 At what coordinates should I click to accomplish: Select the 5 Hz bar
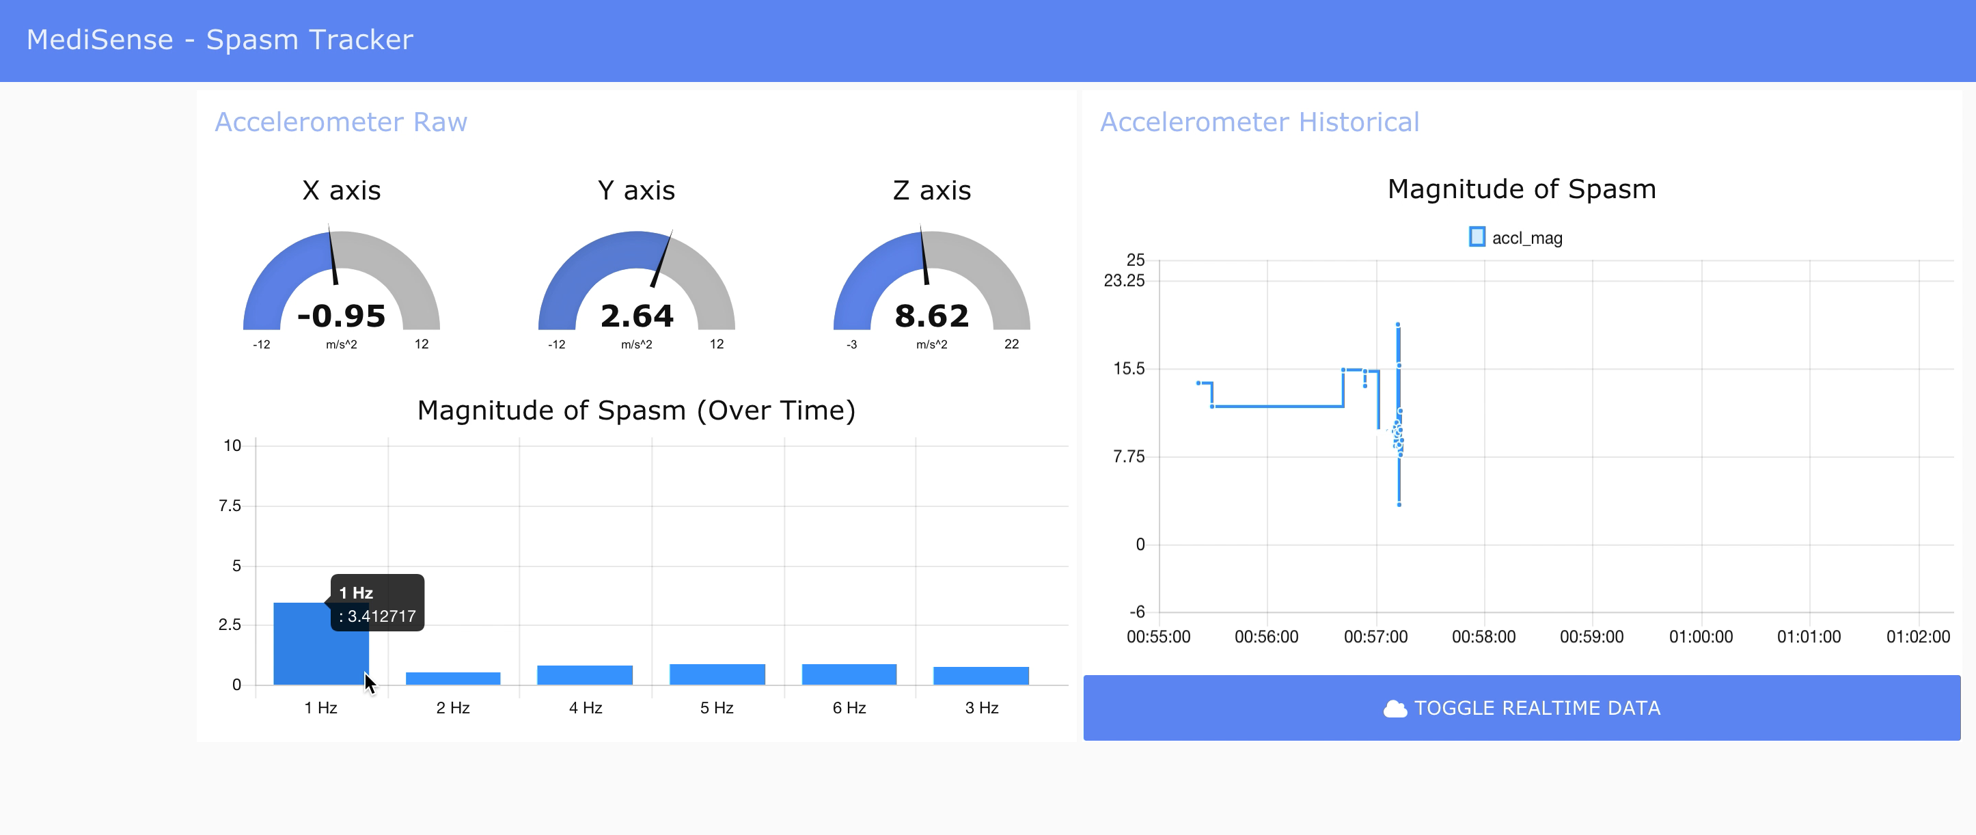pyautogui.click(x=717, y=674)
